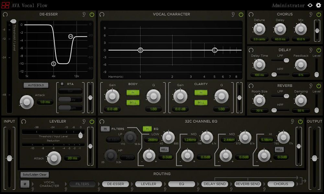The image size is (324, 194).
Task: Disable the DELAY module power button
Action: pos(318,50)
